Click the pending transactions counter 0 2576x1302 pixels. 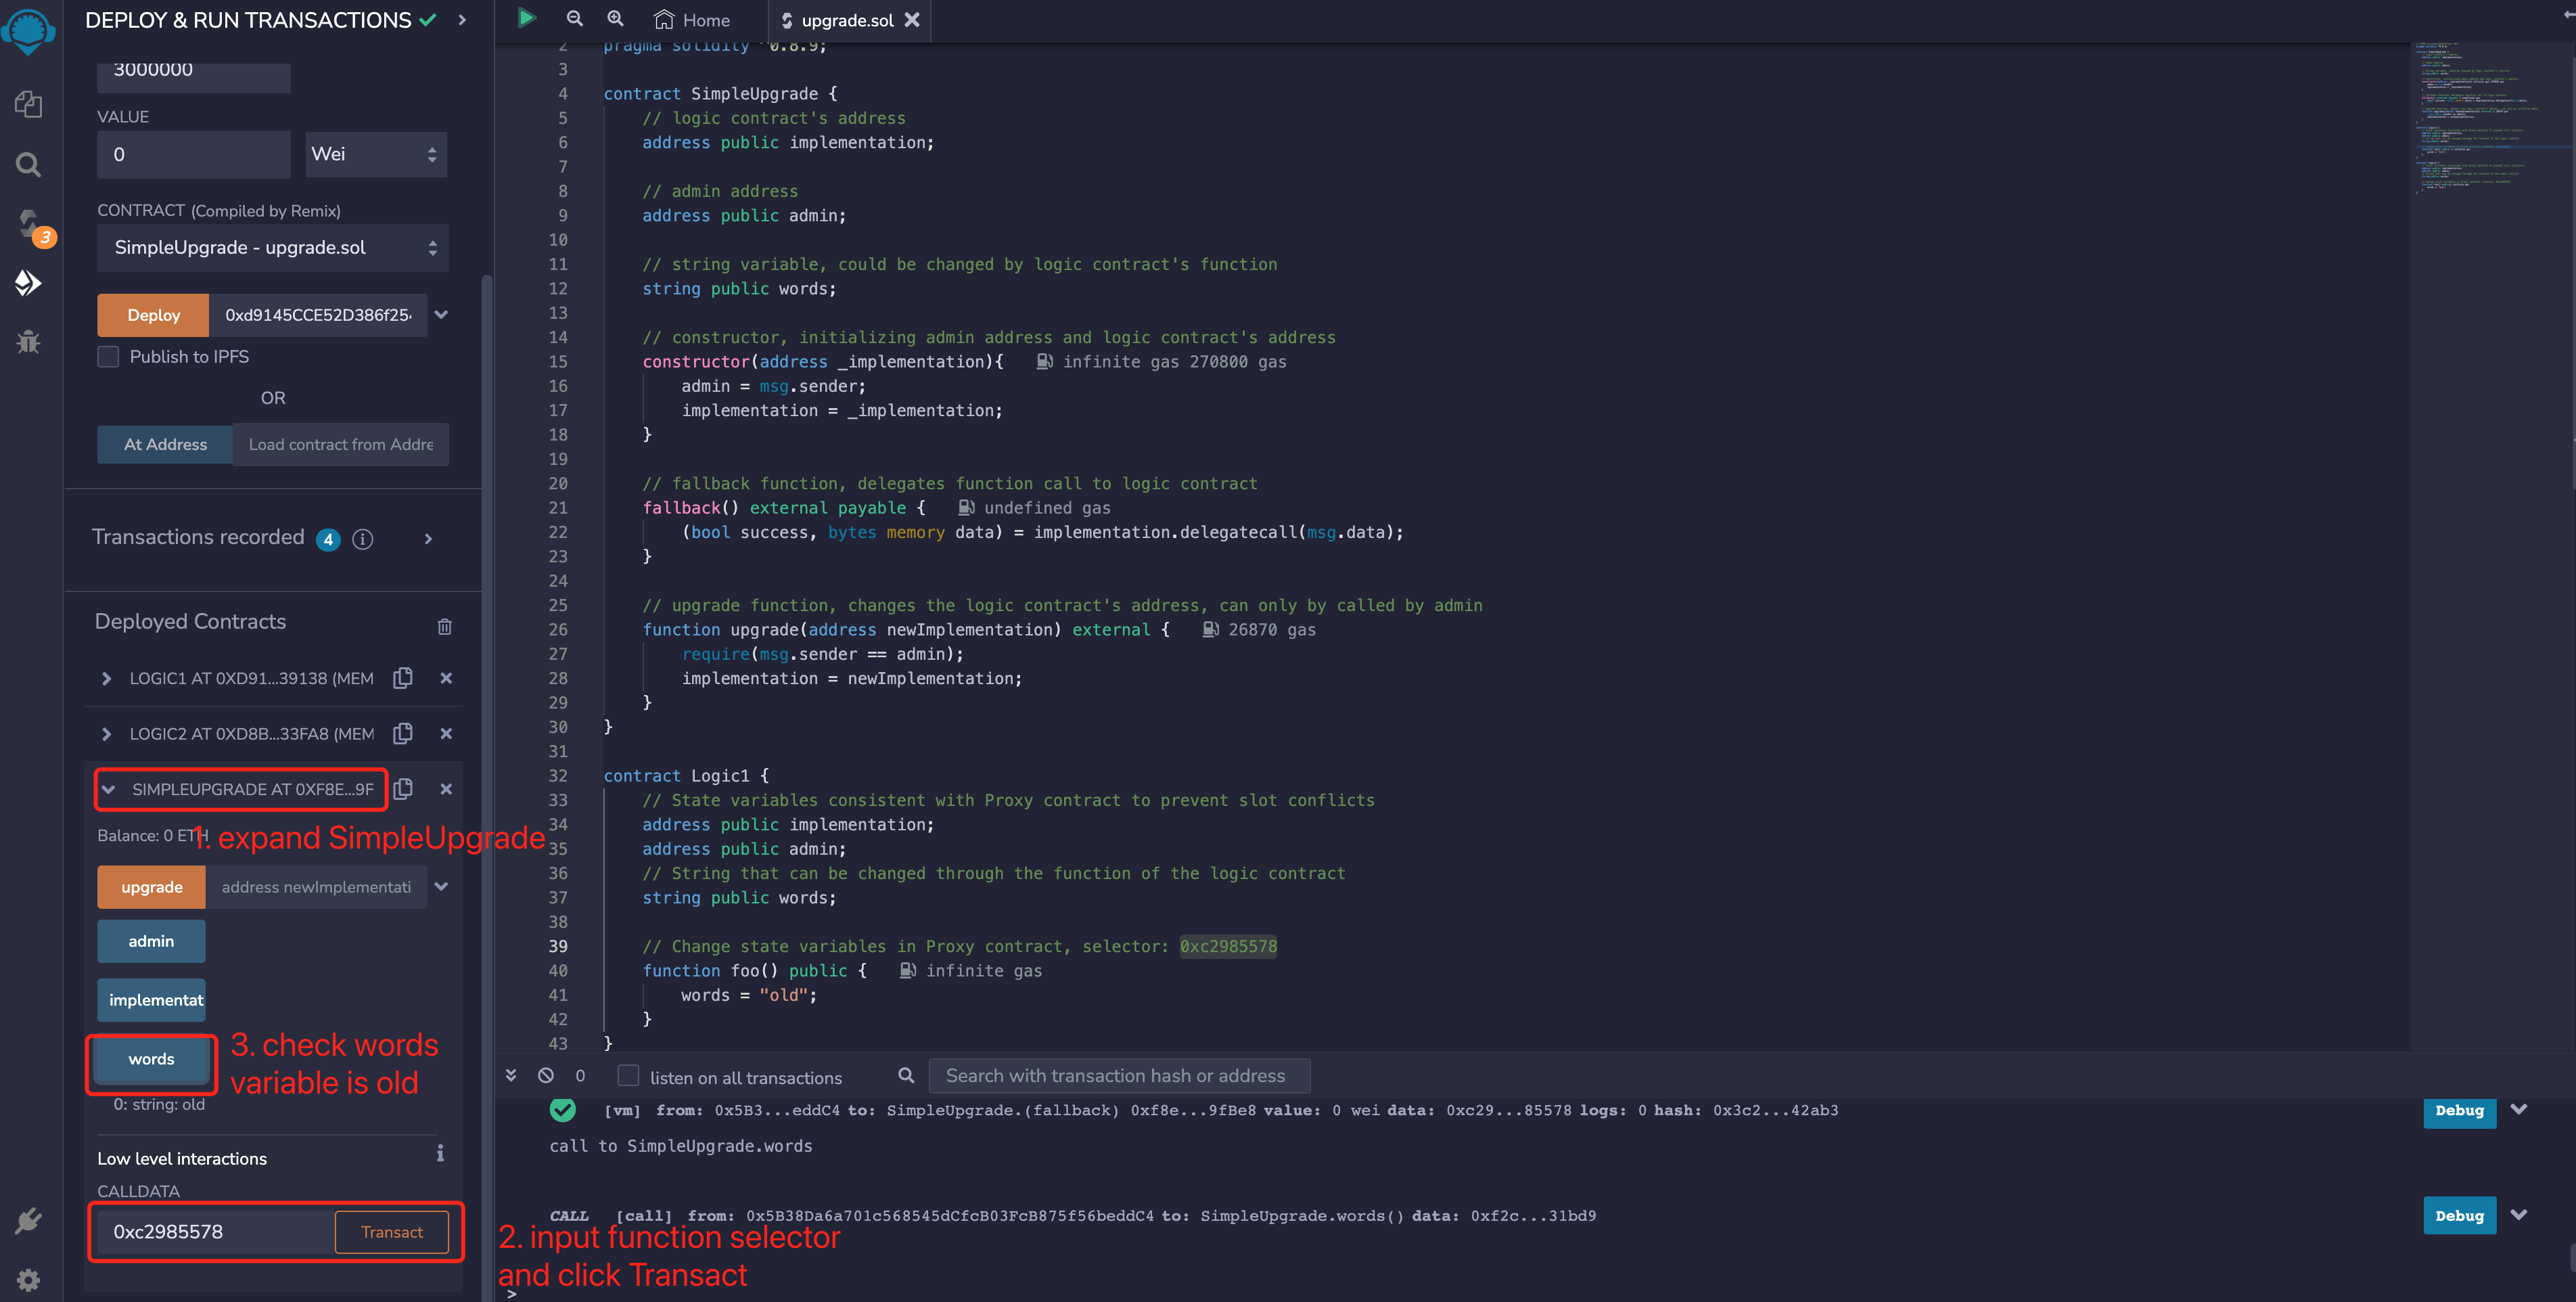[580, 1075]
